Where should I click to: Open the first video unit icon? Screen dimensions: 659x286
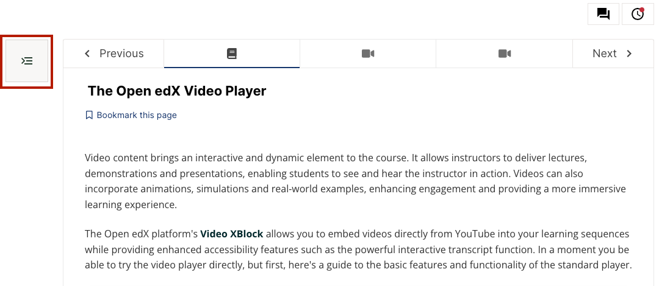point(367,54)
